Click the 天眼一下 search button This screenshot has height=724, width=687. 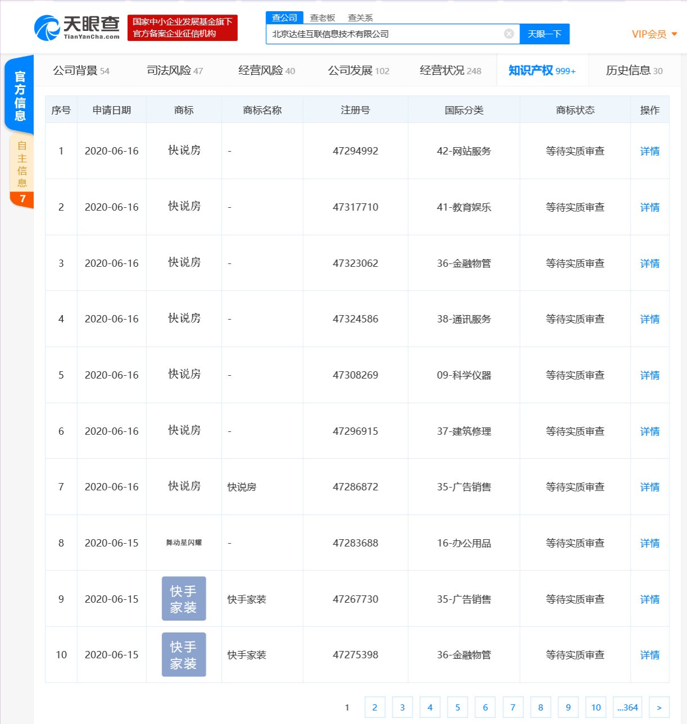coord(544,34)
